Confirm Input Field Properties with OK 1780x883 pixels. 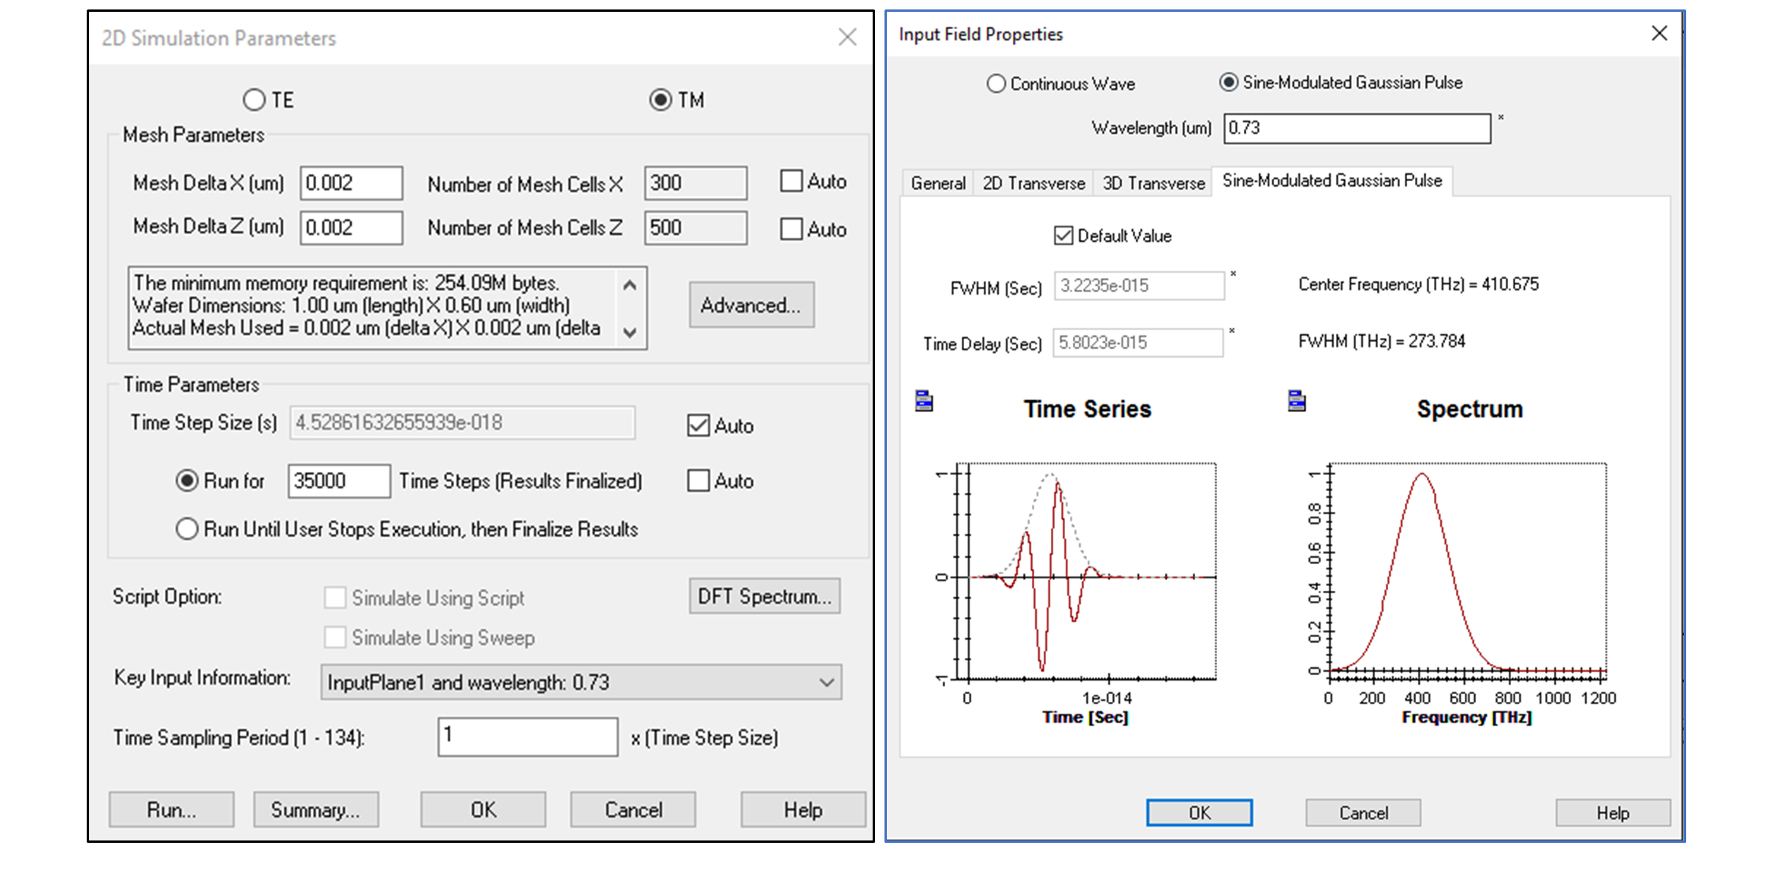pyautogui.click(x=1199, y=813)
